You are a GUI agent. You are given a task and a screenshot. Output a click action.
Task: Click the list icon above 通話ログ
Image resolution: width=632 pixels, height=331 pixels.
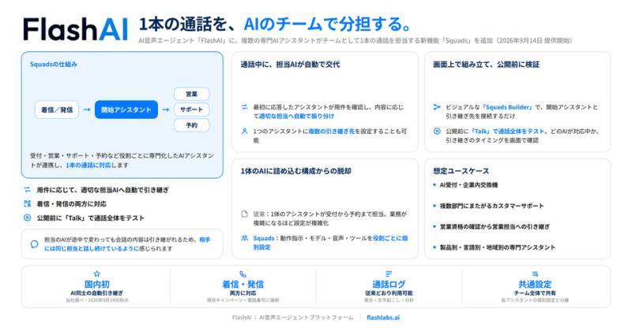pos(389,274)
